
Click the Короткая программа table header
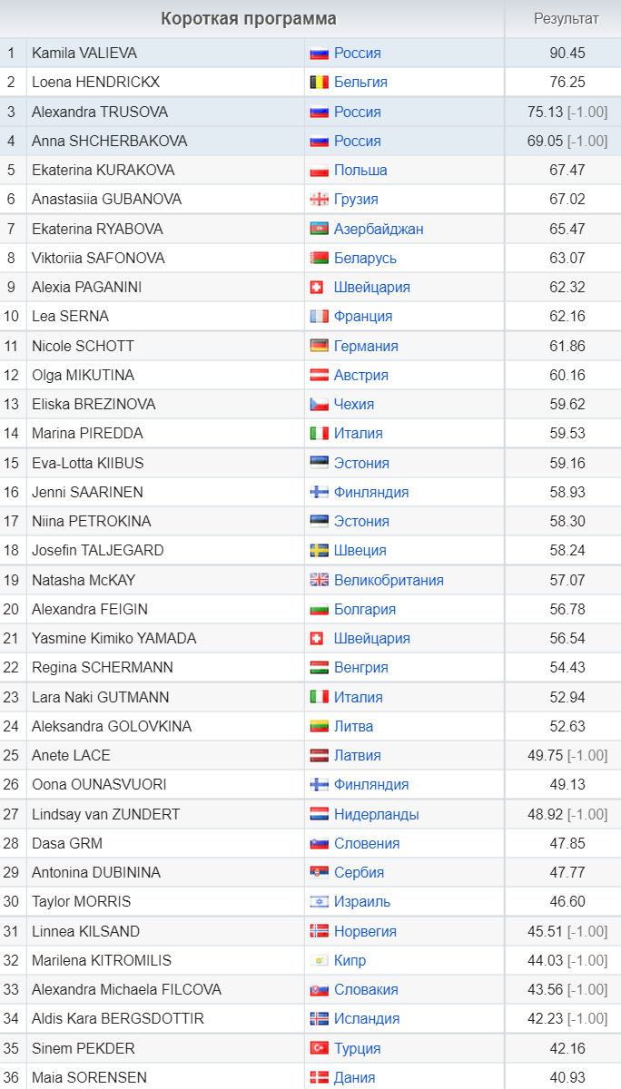249,19
